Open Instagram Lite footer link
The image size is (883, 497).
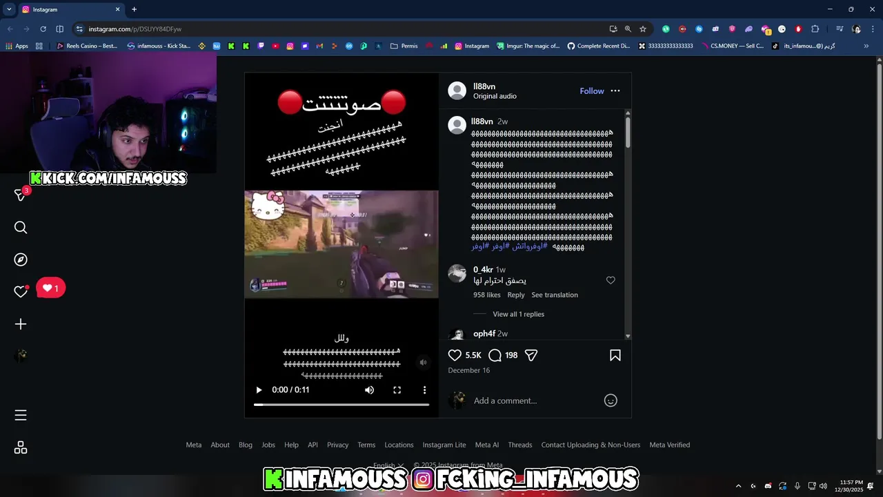click(x=444, y=445)
